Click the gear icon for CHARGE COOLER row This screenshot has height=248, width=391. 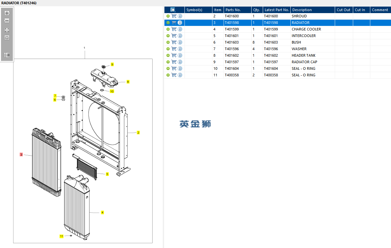pos(168,29)
